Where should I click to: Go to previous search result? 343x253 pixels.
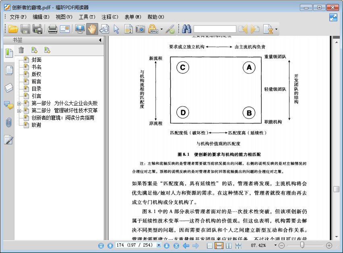(243, 29)
